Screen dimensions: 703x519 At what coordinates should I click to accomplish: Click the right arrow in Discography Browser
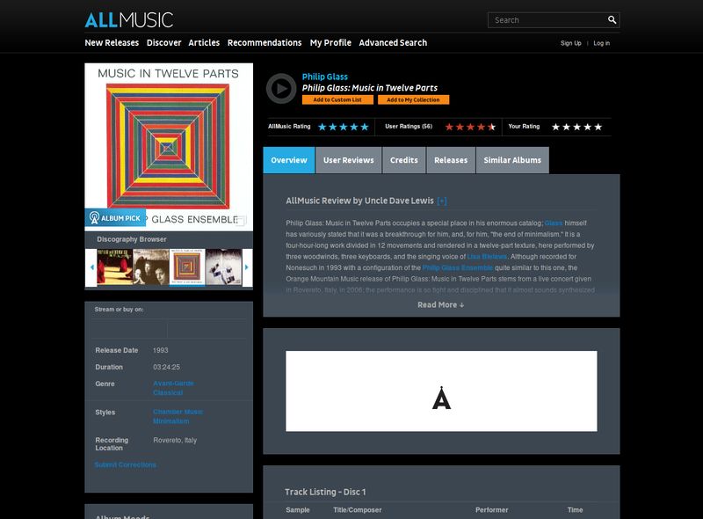(246, 267)
